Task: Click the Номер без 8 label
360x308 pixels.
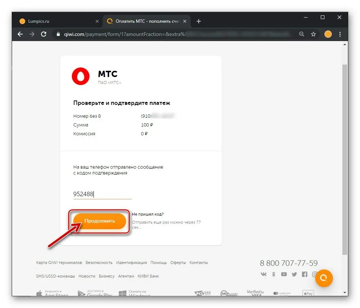Action: click(87, 116)
